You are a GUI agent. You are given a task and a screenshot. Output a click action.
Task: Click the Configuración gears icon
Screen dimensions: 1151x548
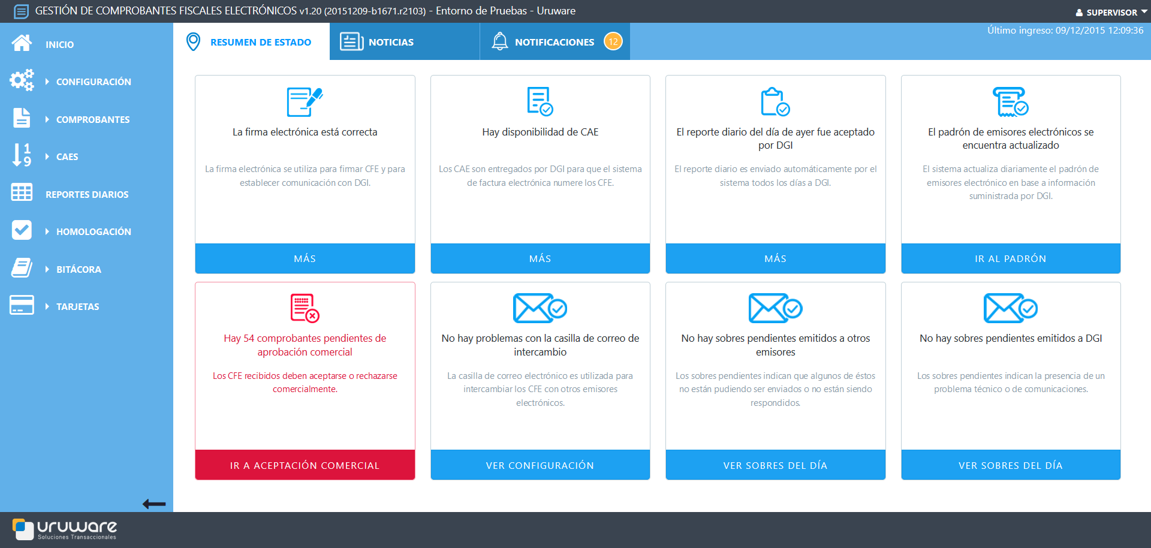pos(22,80)
